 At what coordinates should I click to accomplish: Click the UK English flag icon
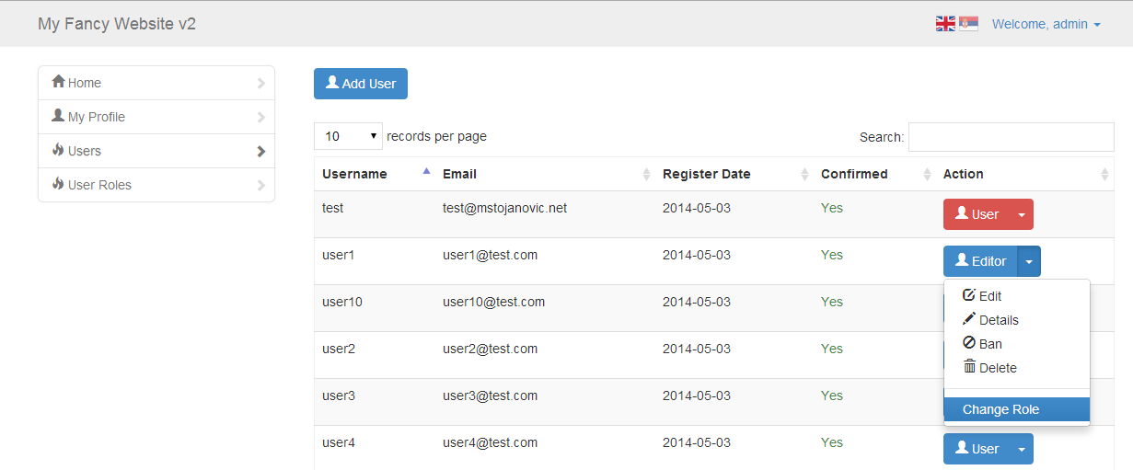tap(945, 24)
